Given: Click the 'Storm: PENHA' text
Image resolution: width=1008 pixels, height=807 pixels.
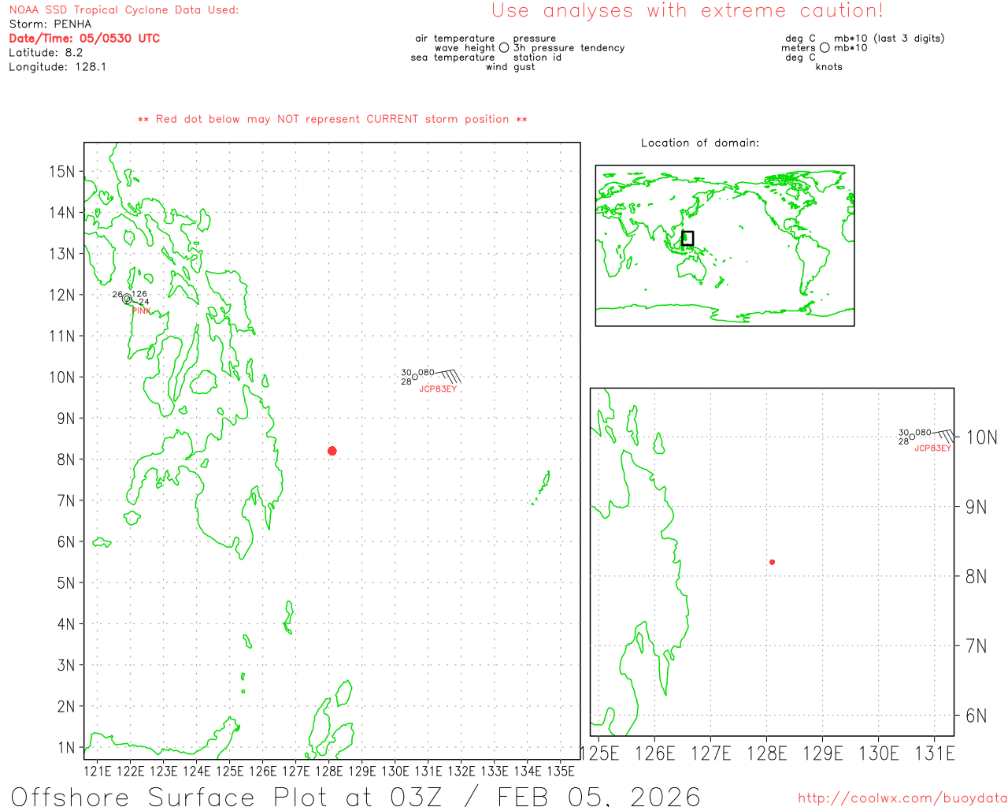Looking at the screenshot, I should point(50,24).
